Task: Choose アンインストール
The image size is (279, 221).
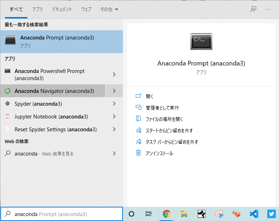Action: [x=159, y=153]
